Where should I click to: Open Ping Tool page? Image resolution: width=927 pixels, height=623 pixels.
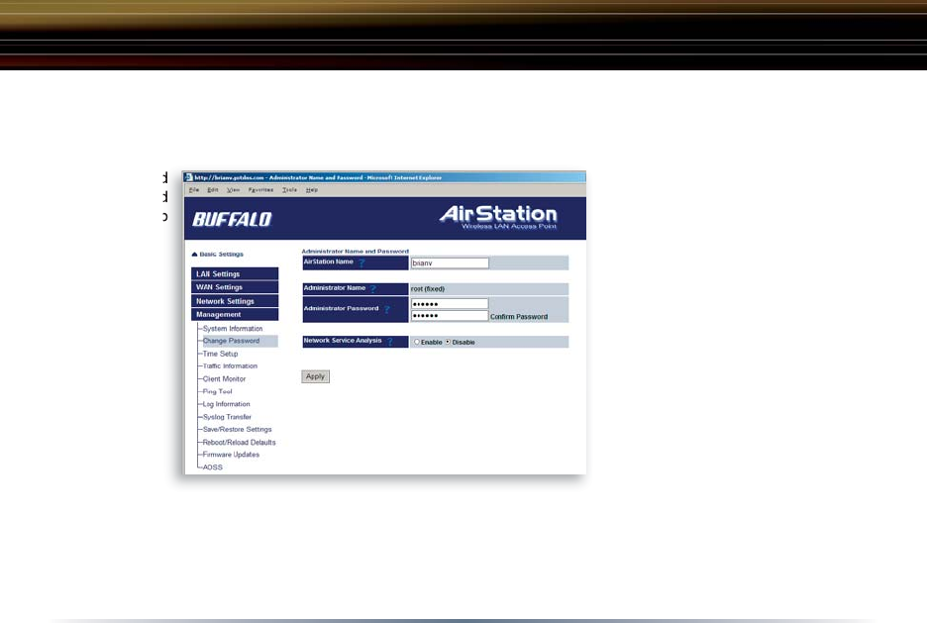[218, 391]
